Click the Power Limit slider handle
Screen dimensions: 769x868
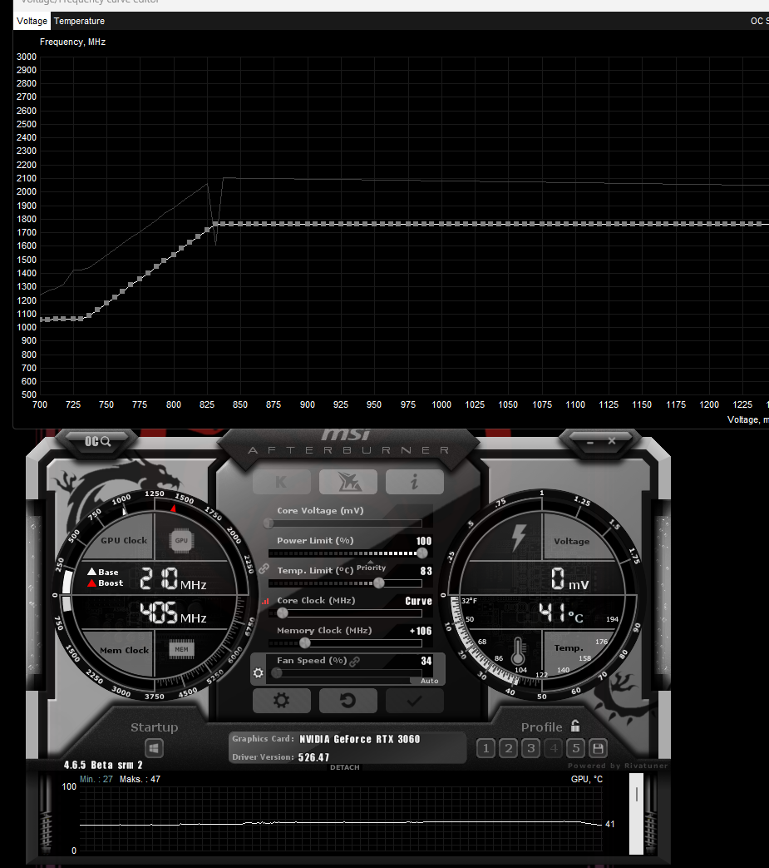pyautogui.click(x=422, y=553)
